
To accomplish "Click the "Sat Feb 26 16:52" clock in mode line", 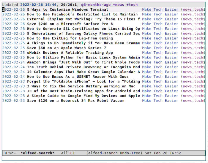I will [x=163, y=153].
